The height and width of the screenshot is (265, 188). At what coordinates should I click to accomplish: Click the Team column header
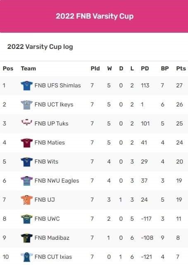tap(29, 68)
